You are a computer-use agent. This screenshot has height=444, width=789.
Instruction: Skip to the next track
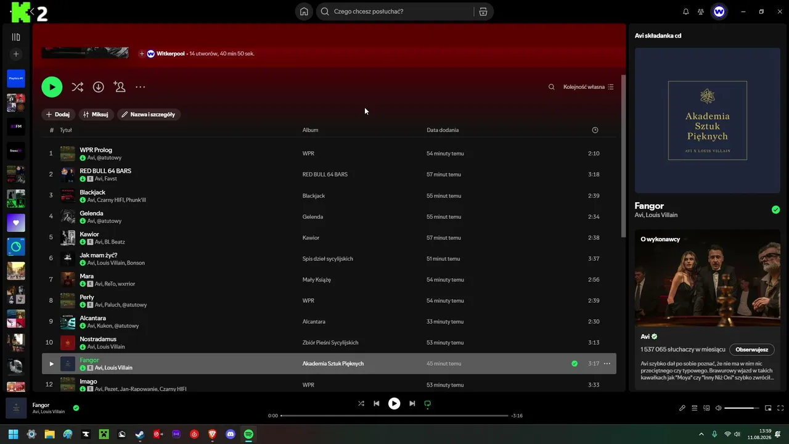tap(412, 403)
